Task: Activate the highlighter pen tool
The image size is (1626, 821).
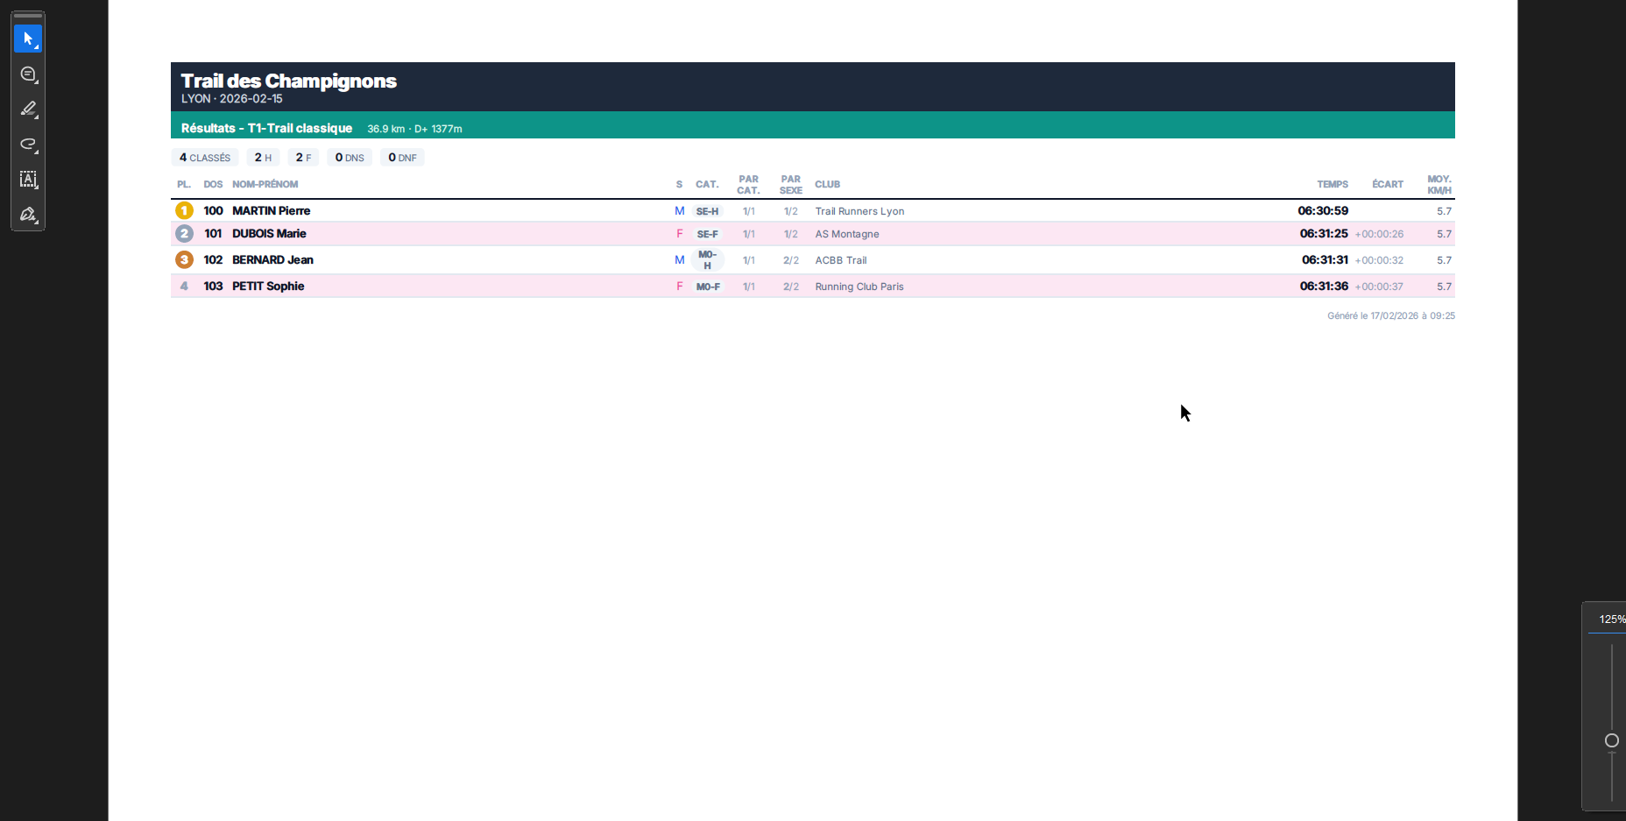Action: tap(28, 110)
